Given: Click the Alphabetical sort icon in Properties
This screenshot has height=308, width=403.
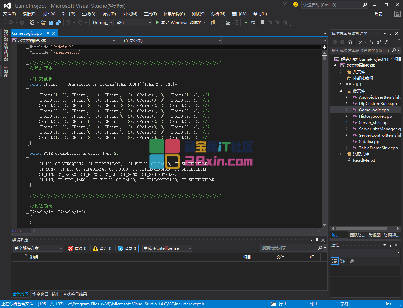Looking at the screenshot, I should 342,261.
